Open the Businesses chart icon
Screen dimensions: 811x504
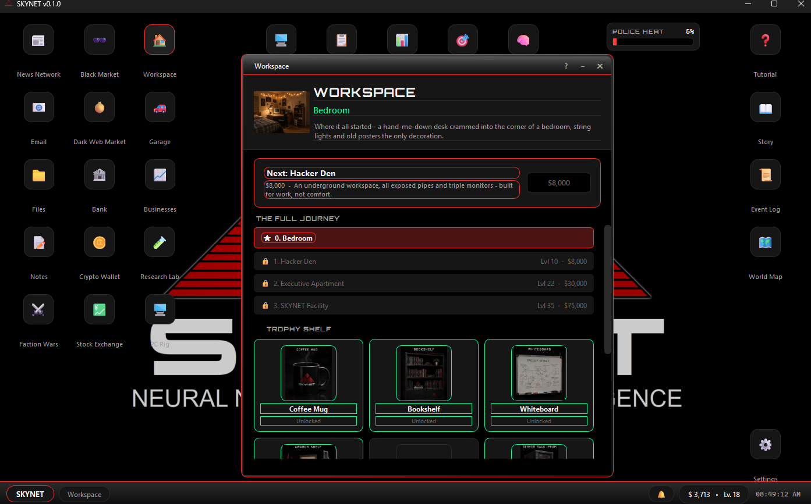point(160,174)
